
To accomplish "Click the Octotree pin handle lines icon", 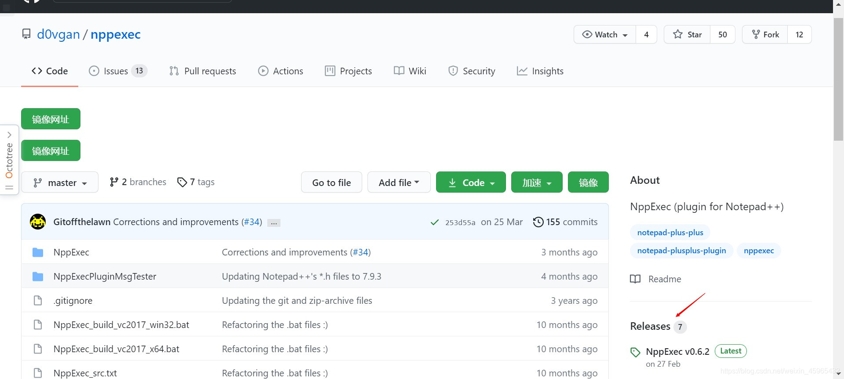I will (x=9, y=188).
